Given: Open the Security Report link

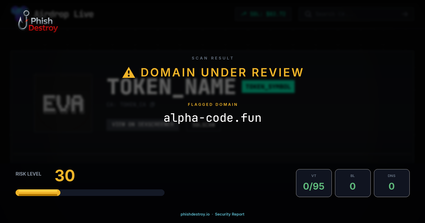Looking at the screenshot, I should [x=229, y=214].
